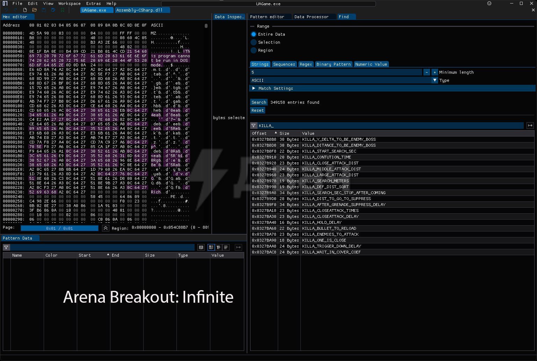Select the Data Inspector tab
This screenshot has height=361, width=537.
(x=230, y=17)
